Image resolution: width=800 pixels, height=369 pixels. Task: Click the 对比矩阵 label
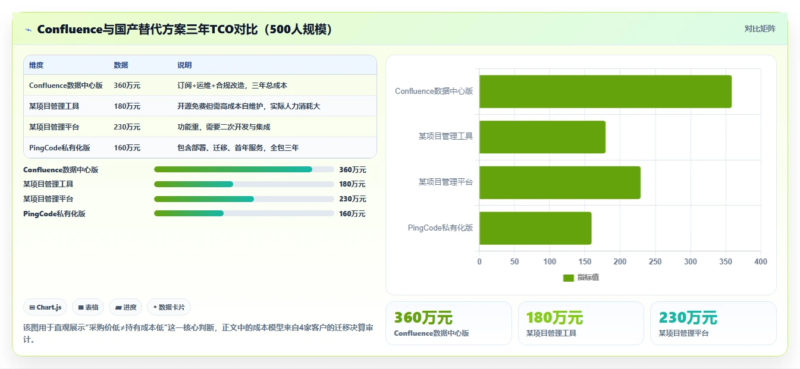pyautogui.click(x=760, y=29)
